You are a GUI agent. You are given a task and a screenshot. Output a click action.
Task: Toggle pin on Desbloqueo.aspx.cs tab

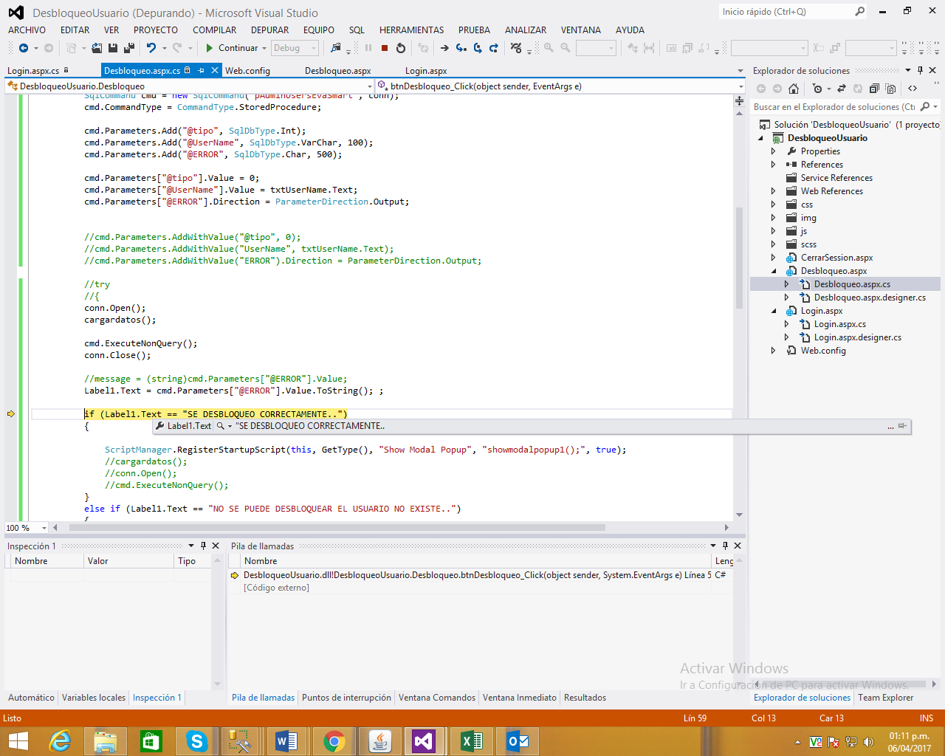coord(201,71)
